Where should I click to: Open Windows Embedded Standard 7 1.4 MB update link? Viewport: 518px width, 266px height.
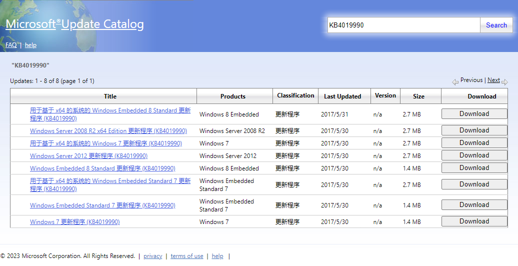102,205
